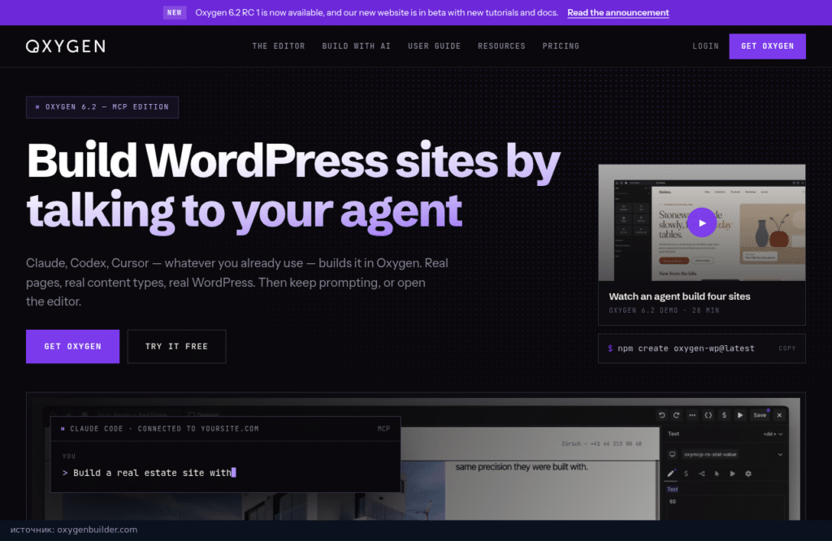
Task: Click the dollar sign icon in top toolbar
Action: click(724, 415)
